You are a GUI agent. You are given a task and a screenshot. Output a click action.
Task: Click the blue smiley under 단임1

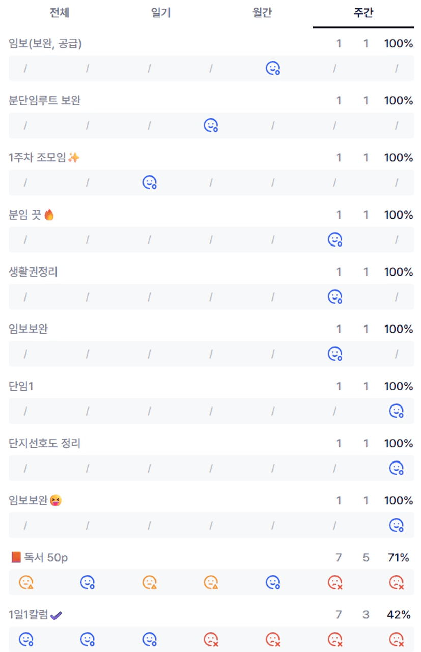(x=396, y=411)
